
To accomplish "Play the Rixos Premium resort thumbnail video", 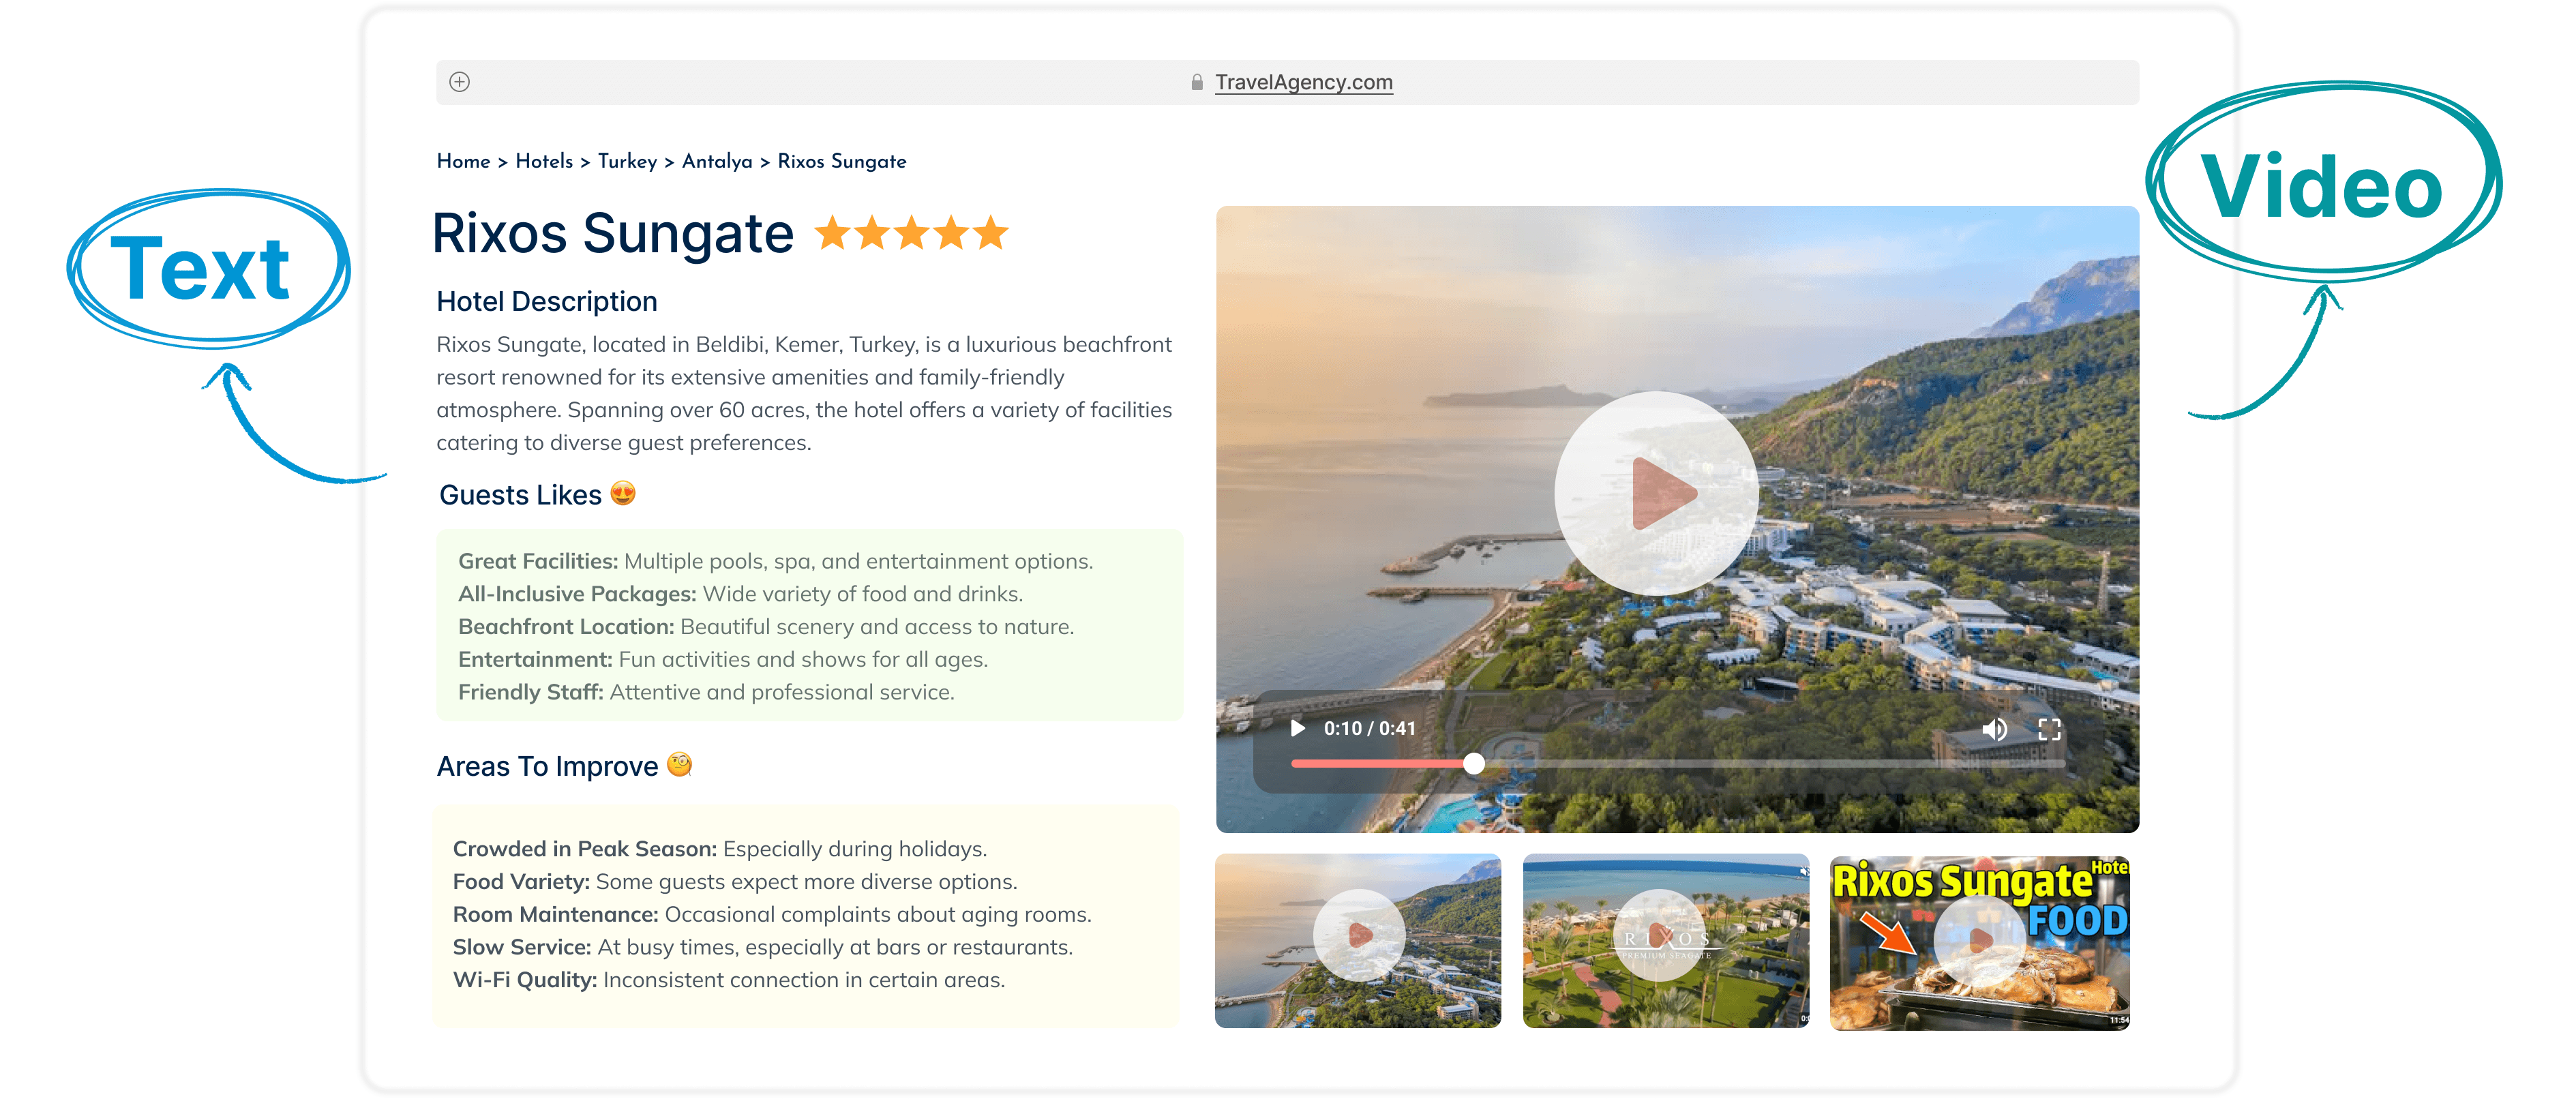I will click(x=1659, y=936).
